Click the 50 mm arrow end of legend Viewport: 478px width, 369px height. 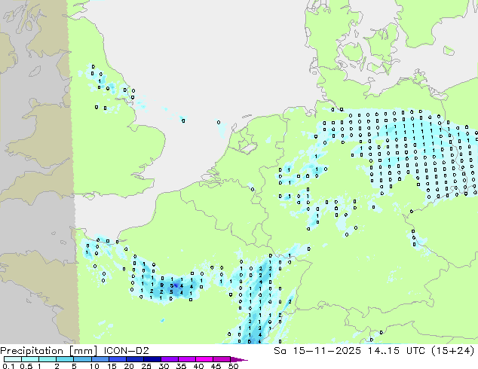pyautogui.click(x=241, y=359)
